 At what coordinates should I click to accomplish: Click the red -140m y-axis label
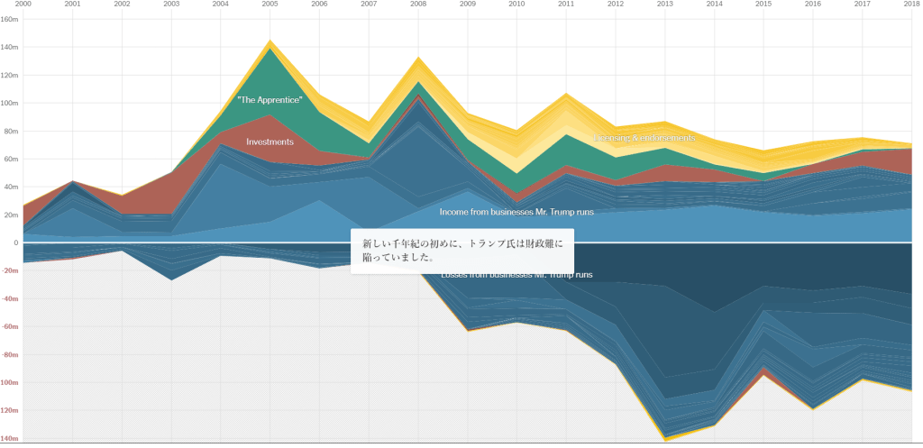10,438
